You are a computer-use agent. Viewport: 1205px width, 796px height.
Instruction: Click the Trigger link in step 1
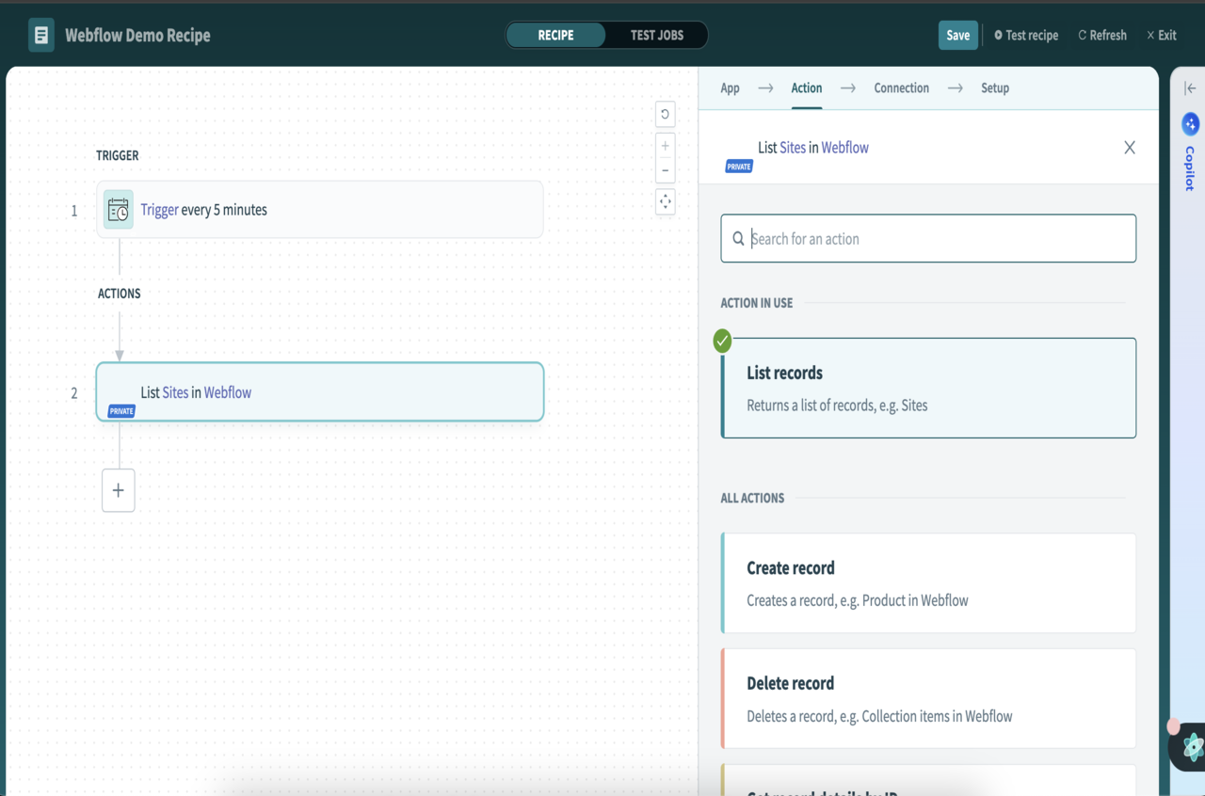(x=159, y=210)
